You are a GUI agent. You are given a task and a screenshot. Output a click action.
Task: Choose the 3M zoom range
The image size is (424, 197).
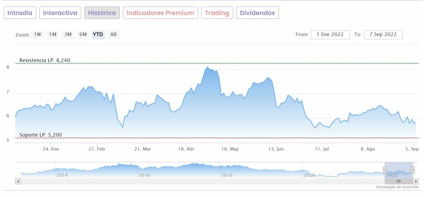(x=68, y=34)
